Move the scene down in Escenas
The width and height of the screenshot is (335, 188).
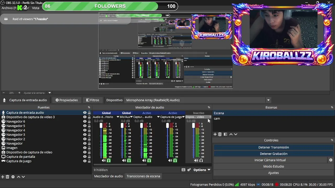[x=236, y=134]
